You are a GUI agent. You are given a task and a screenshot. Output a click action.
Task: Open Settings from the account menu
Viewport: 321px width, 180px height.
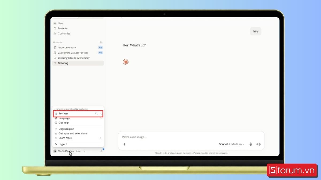click(78, 114)
